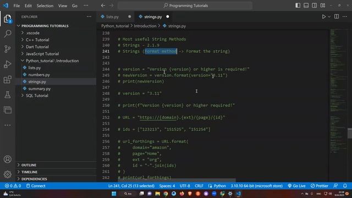Toggle the primary side bar
352x198 pixels.
coord(298,5)
